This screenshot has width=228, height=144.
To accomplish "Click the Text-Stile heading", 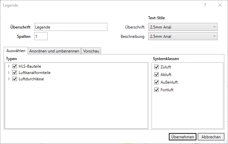I will pyautogui.click(x=157, y=18).
